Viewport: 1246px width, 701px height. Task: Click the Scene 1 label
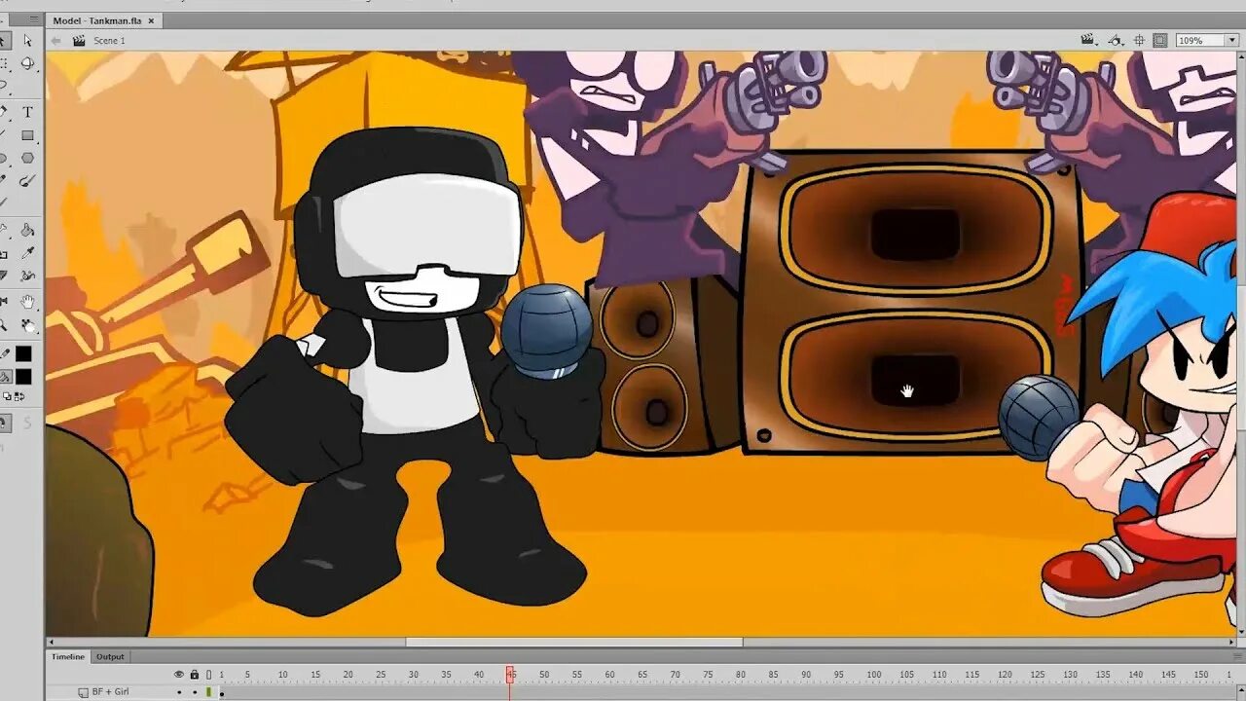[x=109, y=41]
